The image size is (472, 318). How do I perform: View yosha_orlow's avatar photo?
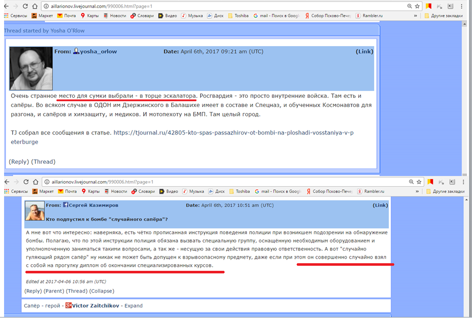31,68
